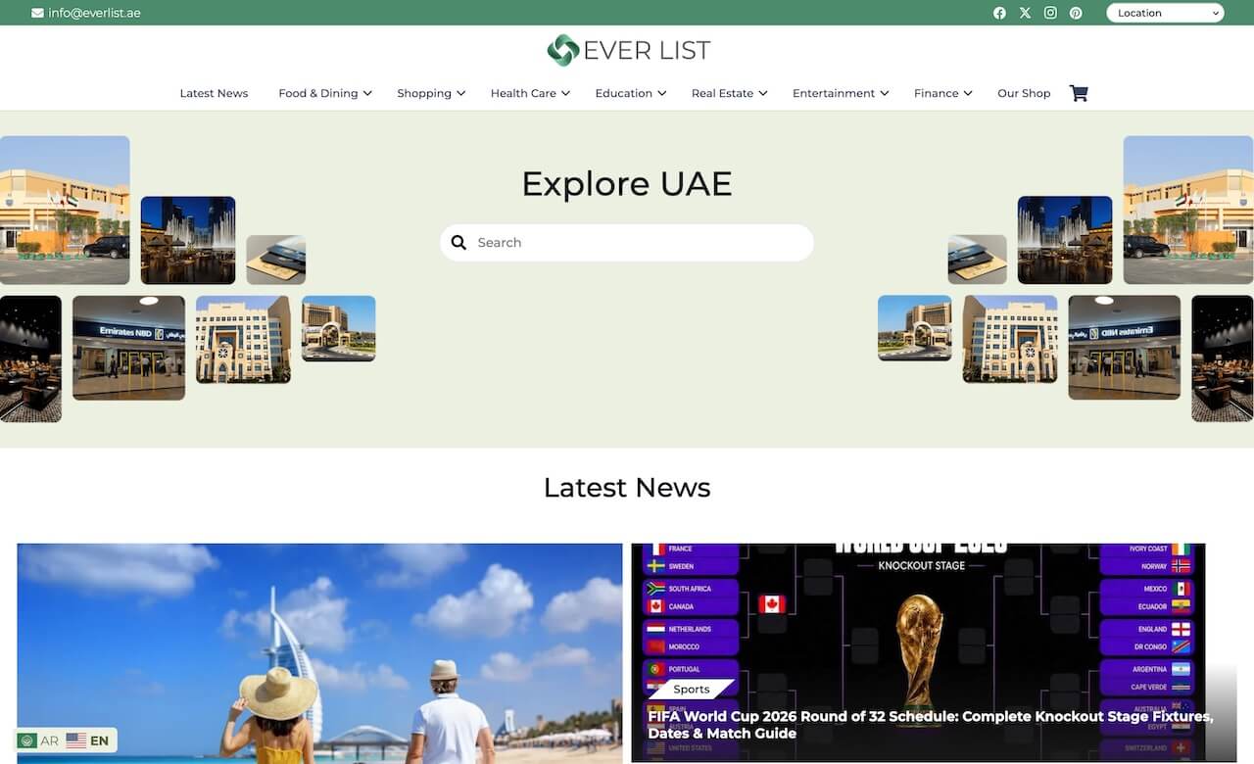The height and width of the screenshot is (764, 1254).
Task: Expand the Entertainment menu
Action: [841, 93]
